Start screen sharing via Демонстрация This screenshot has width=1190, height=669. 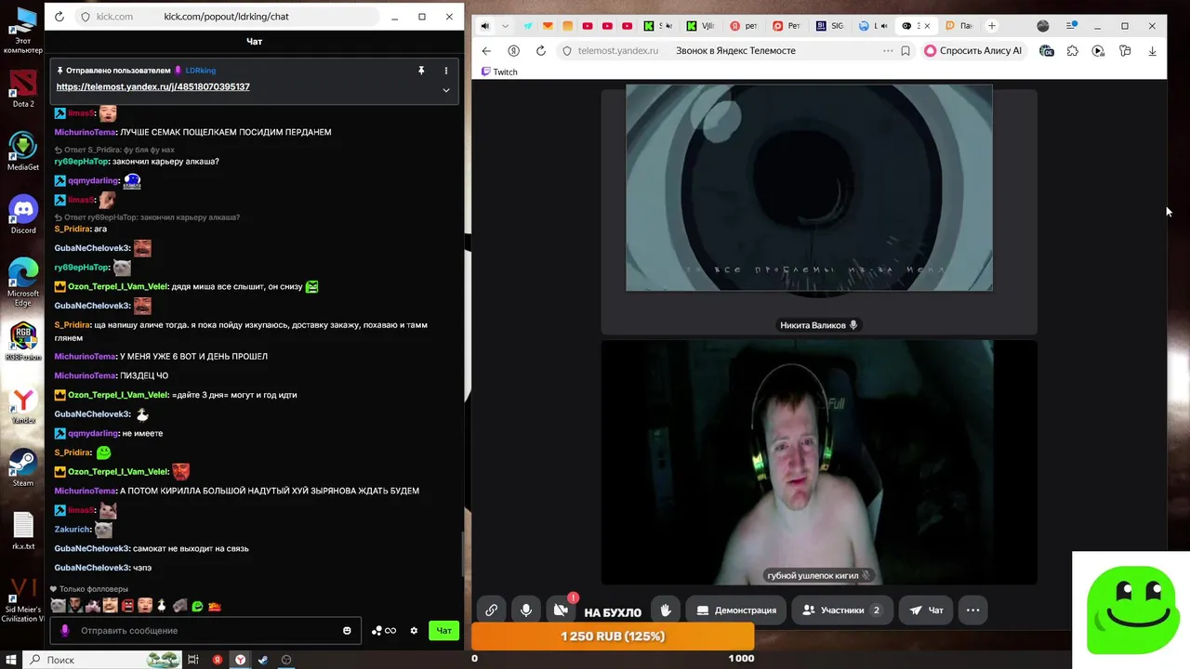coord(736,610)
